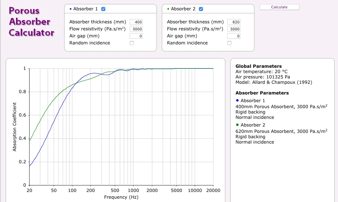This screenshot has height=202, width=338.
Task: Uncheck the Absorber 1 enable checkbox
Action: pos(103,9)
